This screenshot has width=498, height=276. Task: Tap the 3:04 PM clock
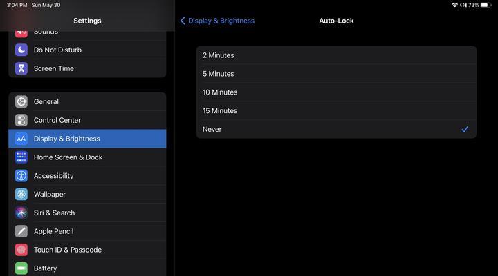click(17, 5)
